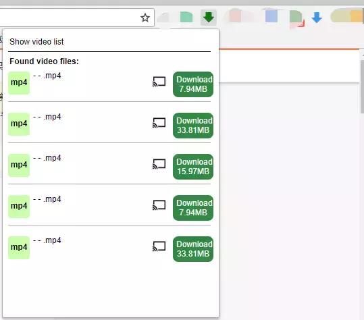The height and width of the screenshot is (320, 364).
Task: Click the blue download arrow extension icon
Action: click(317, 18)
